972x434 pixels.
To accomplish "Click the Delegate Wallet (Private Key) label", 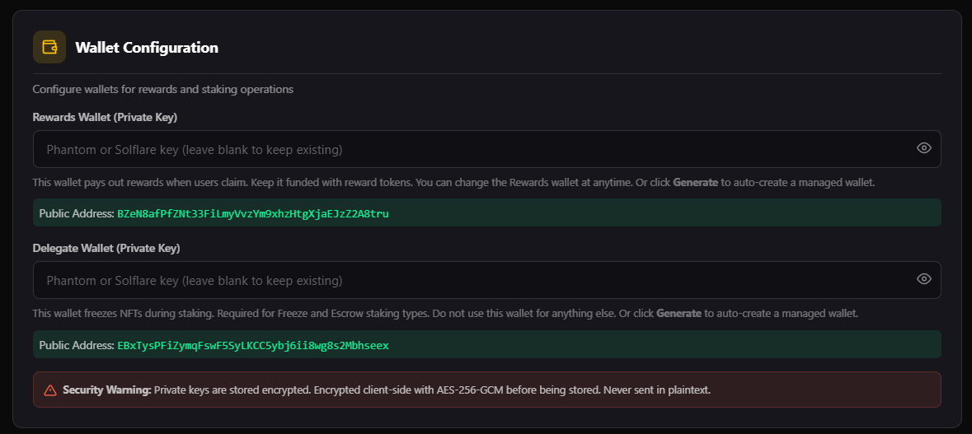I will (106, 248).
